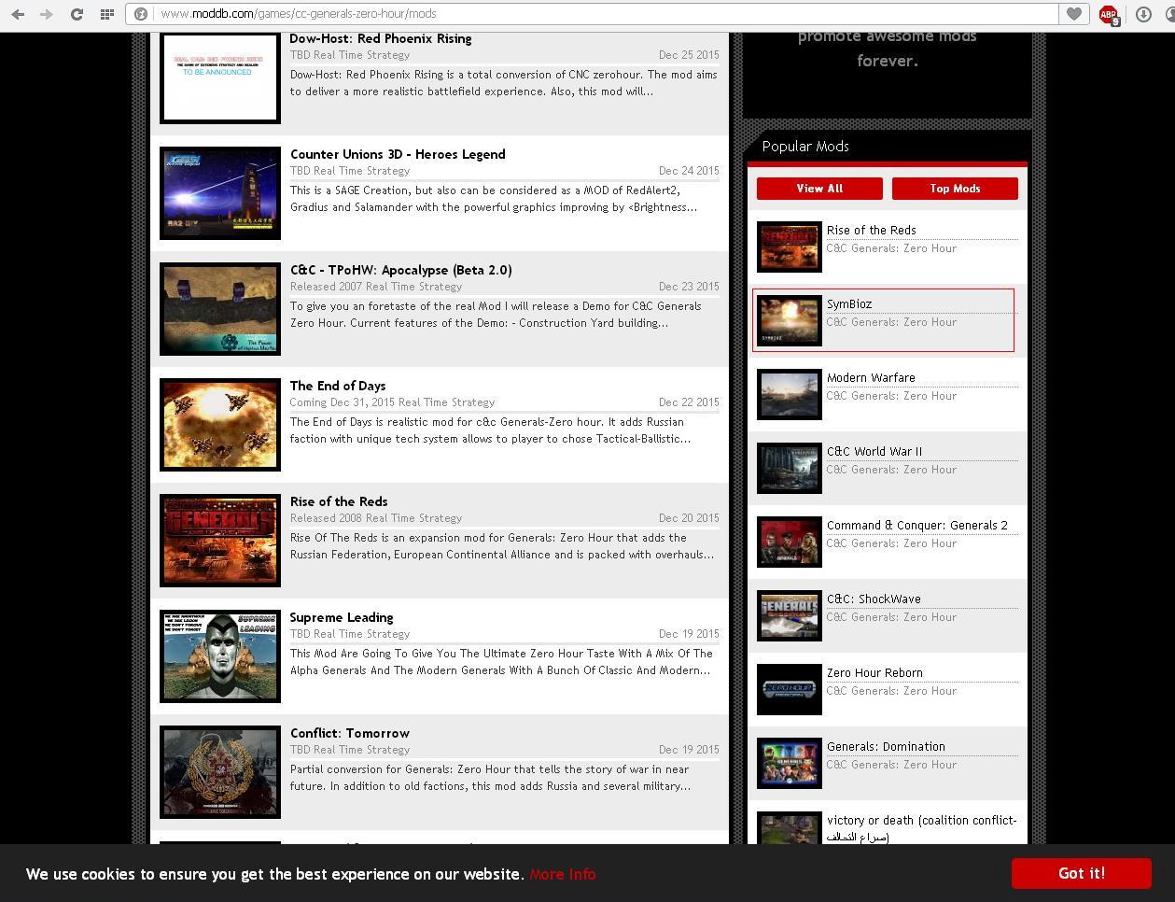Image resolution: width=1175 pixels, height=902 pixels.
Task: Click Released 2007 Real Time Strategy text
Action: click(376, 287)
